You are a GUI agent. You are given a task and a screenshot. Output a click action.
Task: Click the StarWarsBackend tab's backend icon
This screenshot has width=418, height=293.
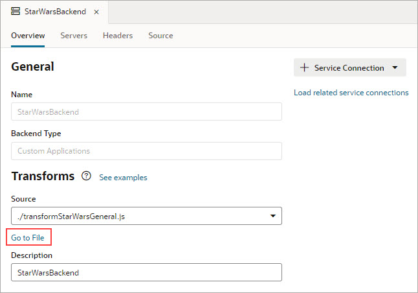point(16,12)
